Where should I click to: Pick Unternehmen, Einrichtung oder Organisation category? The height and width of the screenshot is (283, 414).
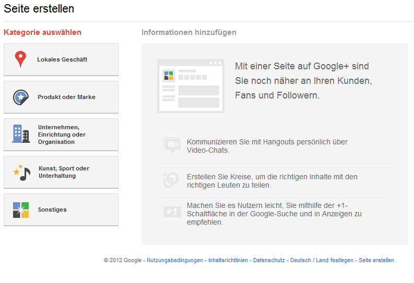pyautogui.click(x=61, y=134)
